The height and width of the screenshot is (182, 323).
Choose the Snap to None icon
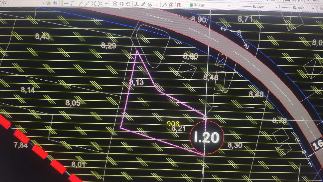point(171,5)
